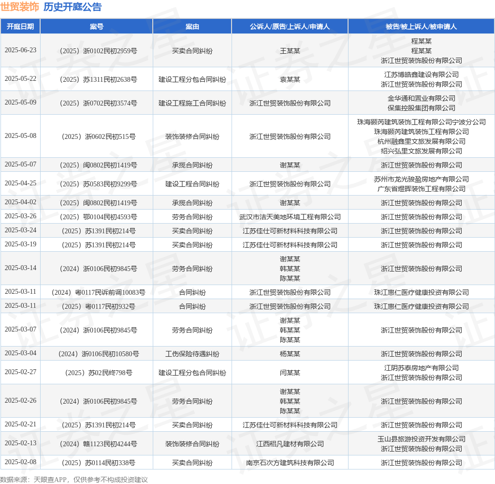
Task: Select case number (2025)浙0602民初515号
Action: [x=99, y=136]
